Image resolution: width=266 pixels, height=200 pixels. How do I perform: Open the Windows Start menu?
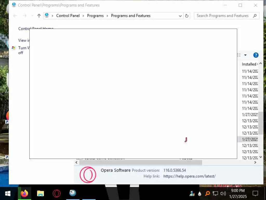tap(8, 193)
